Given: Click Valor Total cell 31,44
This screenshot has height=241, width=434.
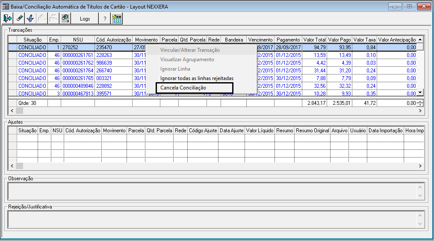Looking at the screenshot, I should pos(314,71).
